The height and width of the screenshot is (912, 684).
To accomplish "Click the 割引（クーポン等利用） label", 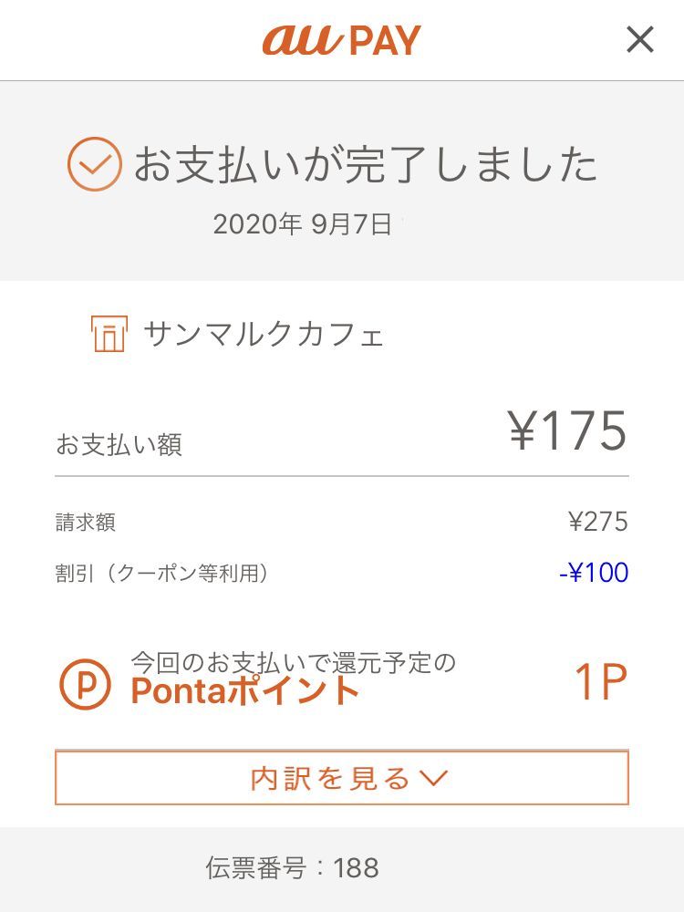I will 161,574.
